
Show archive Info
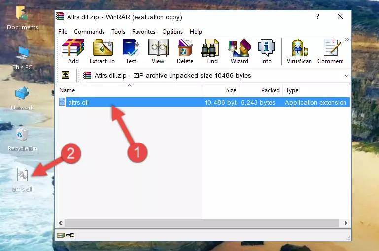coord(266,51)
